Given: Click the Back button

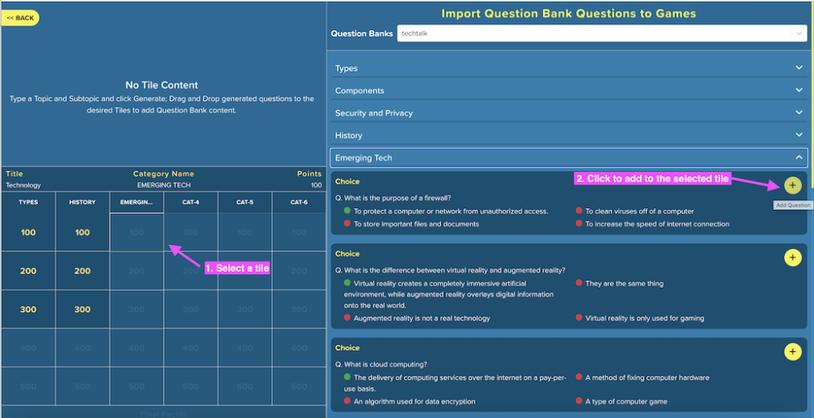Looking at the screenshot, I should click(x=20, y=18).
